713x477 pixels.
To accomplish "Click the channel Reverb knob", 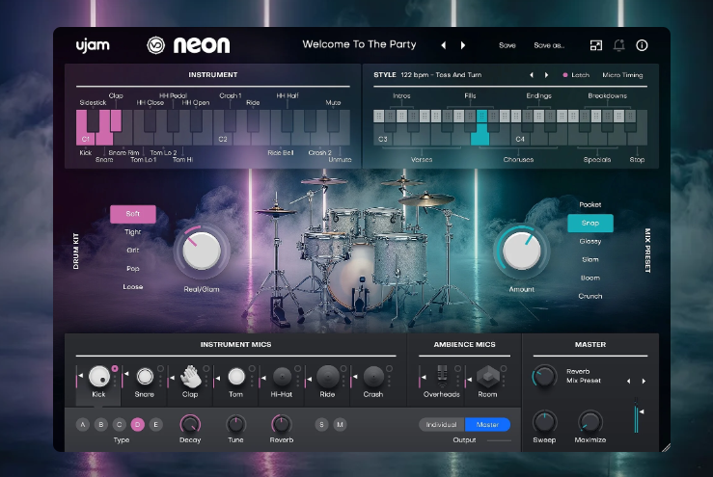I will [282, 424].
